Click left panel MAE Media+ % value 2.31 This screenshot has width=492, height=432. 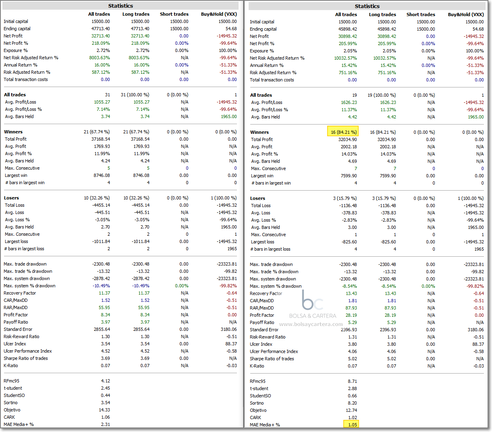tap(106, 424)
